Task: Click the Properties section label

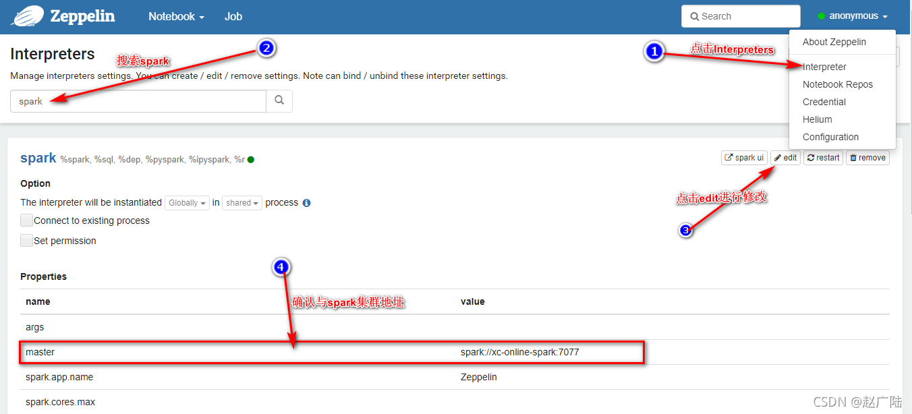Action: 44,276
